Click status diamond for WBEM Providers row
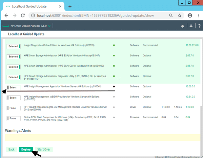This screenshot has height=158, width=203. pos(114,97)
